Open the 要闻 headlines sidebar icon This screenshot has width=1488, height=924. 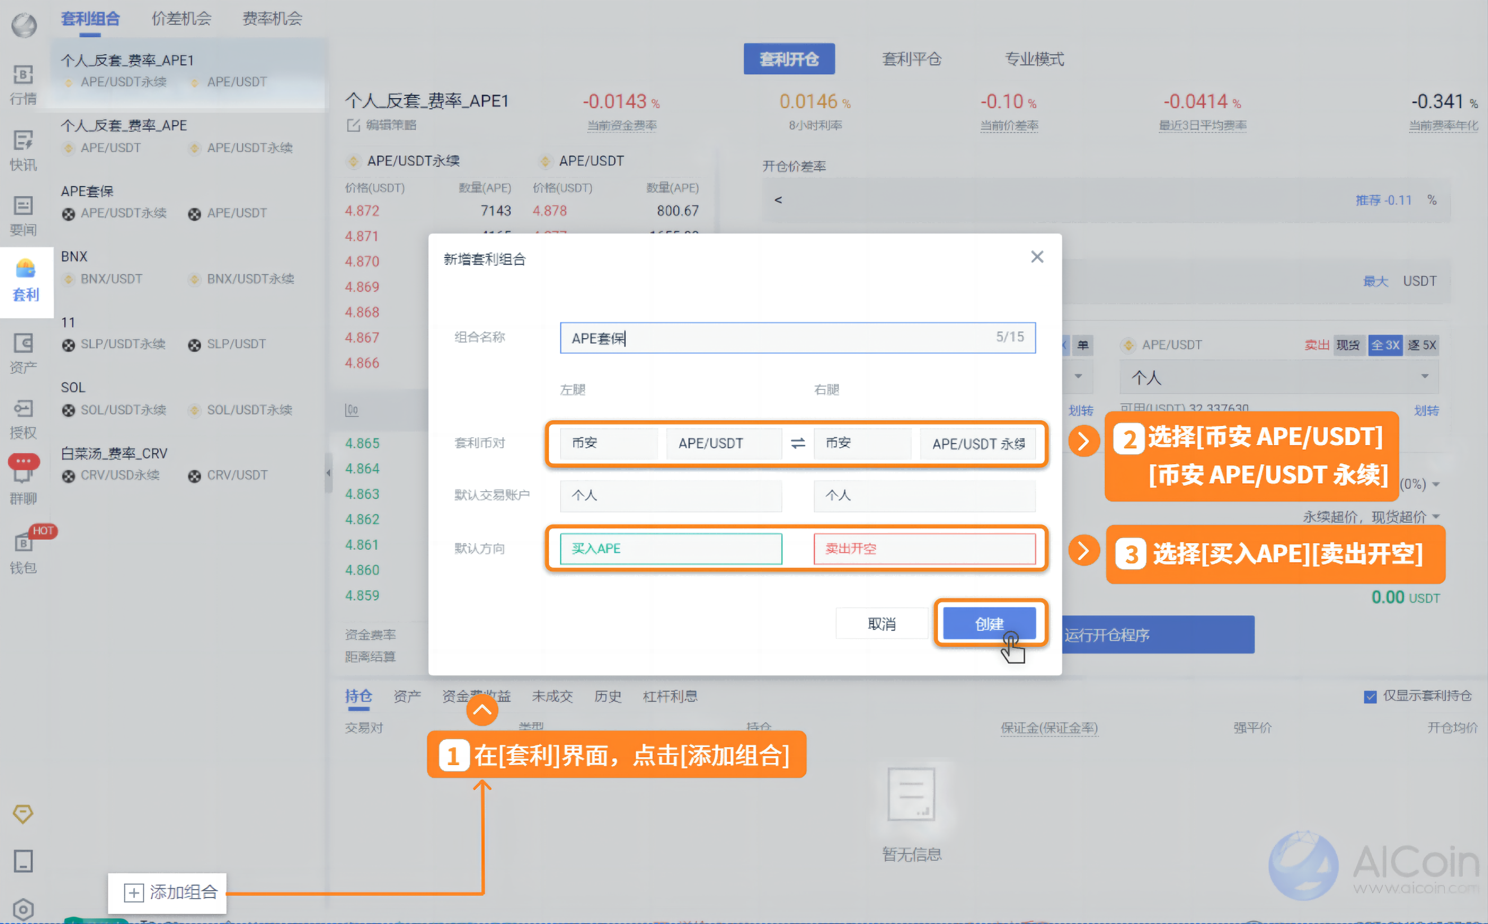pos(23,216)
